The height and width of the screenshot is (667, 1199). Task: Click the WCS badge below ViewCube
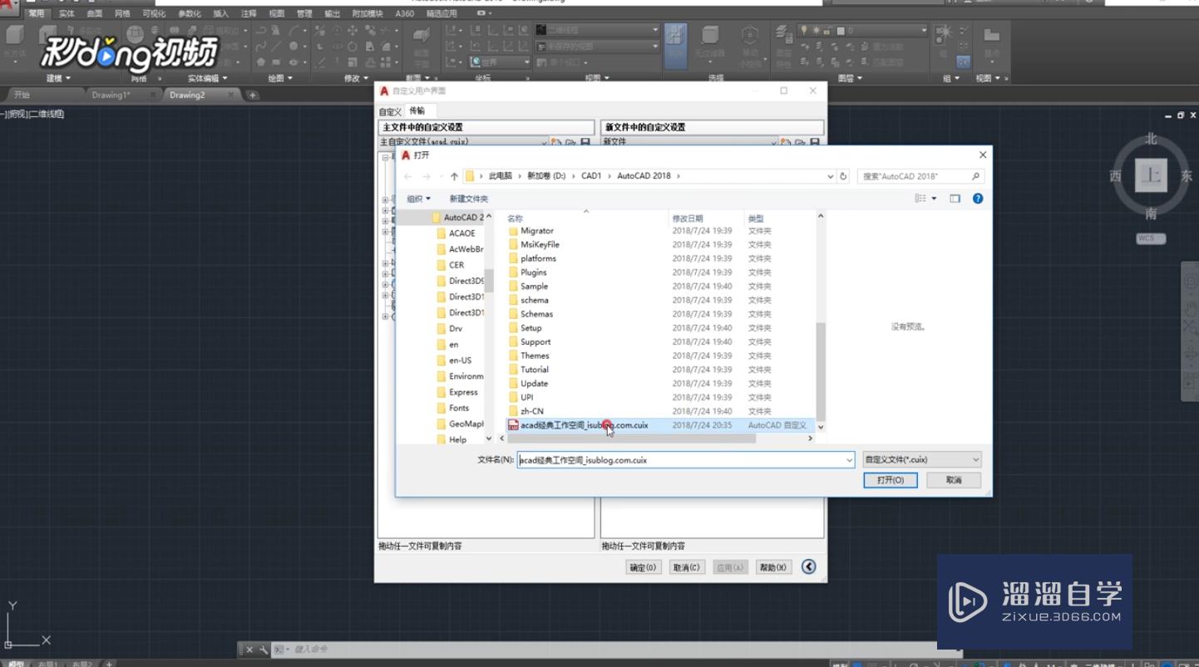pyautogui.click(x=1151, y=238)
